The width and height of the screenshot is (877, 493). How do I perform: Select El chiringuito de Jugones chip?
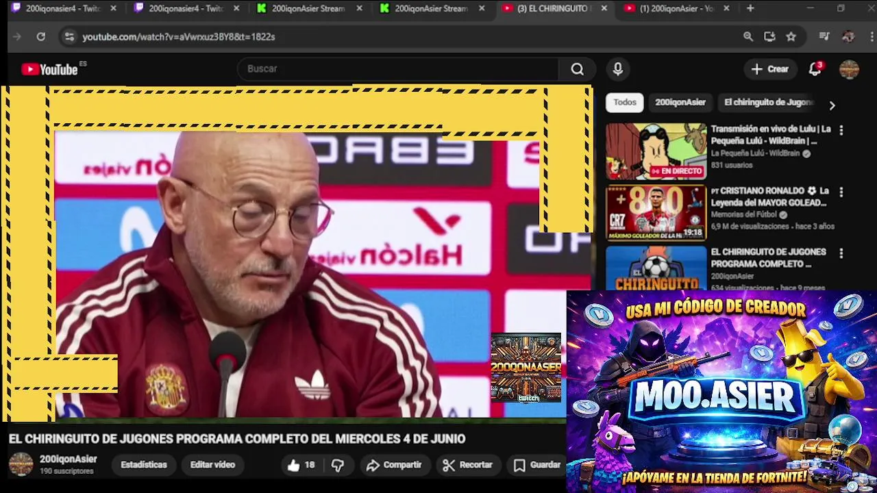point(768,102)
